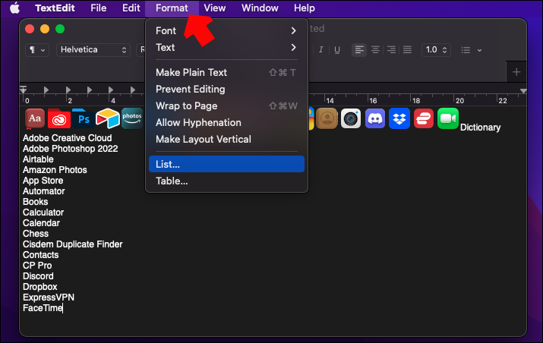
Task: Click the green FaceTime icon
Action: pyautogui.click(x=448, y=118)
